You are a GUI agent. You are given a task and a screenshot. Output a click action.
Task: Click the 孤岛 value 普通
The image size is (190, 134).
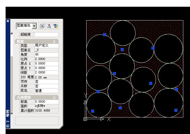coord(46,91)
